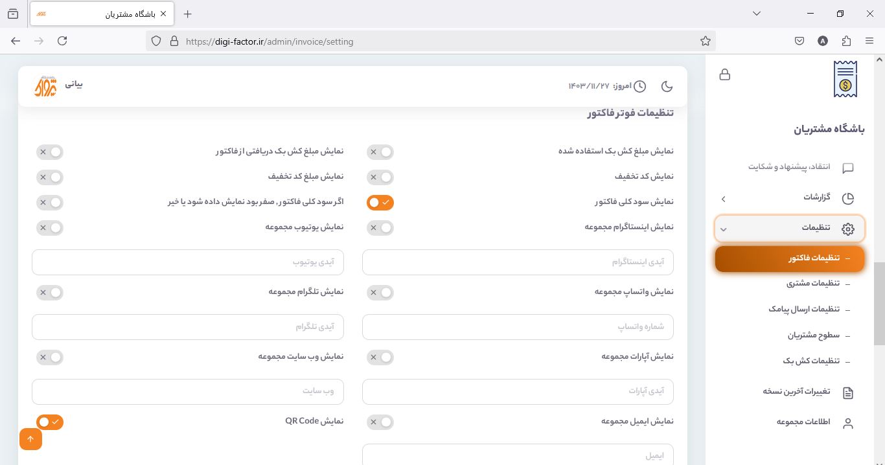The height and width of the screenshot is (465, 885).
Task: Turn off the نمایش QR Code switch
Action: [50, 422]
